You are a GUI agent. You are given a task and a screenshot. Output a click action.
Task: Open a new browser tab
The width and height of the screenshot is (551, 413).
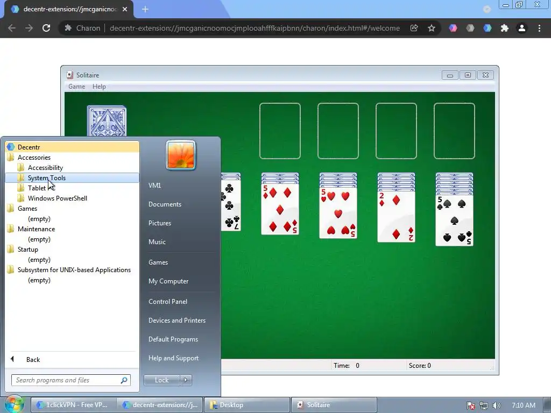(x=145, y=9)
